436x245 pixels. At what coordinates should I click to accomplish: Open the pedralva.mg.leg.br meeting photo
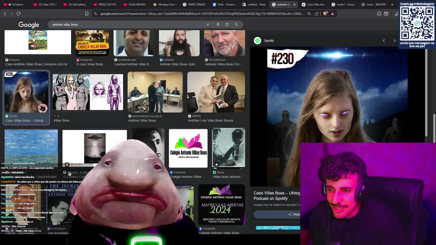pyautogui.click(x=155, y=92)
